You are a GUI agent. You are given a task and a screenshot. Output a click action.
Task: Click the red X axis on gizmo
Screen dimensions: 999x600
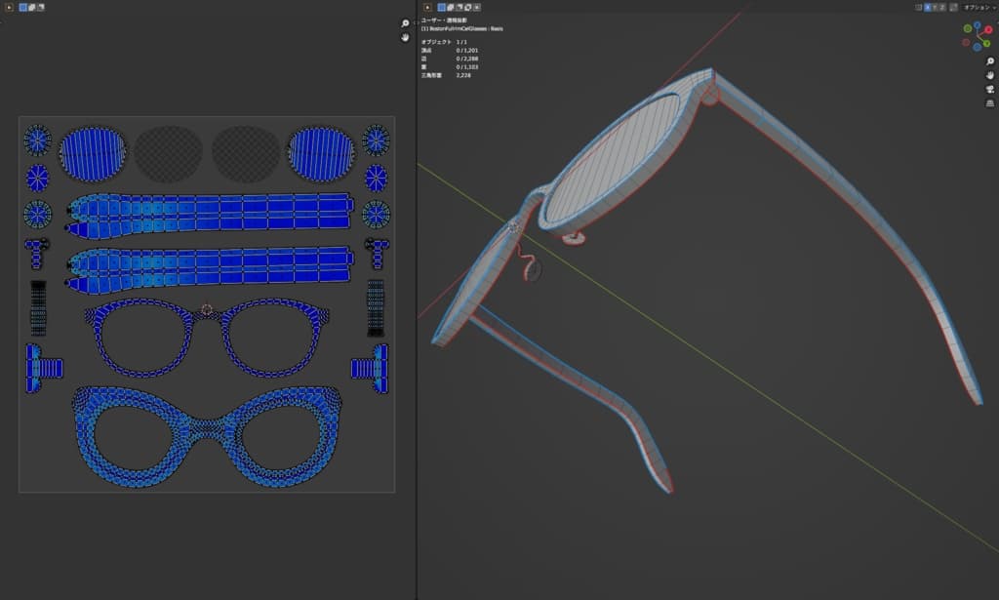pyautogui.click(x=988, y=30)
